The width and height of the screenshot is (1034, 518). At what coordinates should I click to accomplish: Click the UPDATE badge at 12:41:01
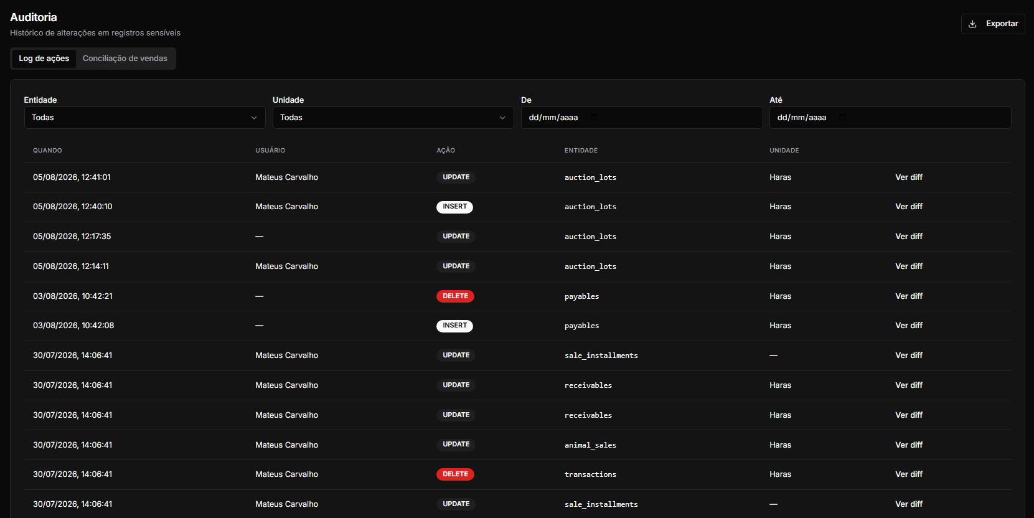(456, 177)
